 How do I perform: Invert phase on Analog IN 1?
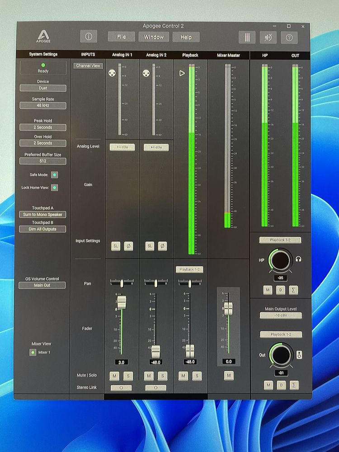(128, 246)
